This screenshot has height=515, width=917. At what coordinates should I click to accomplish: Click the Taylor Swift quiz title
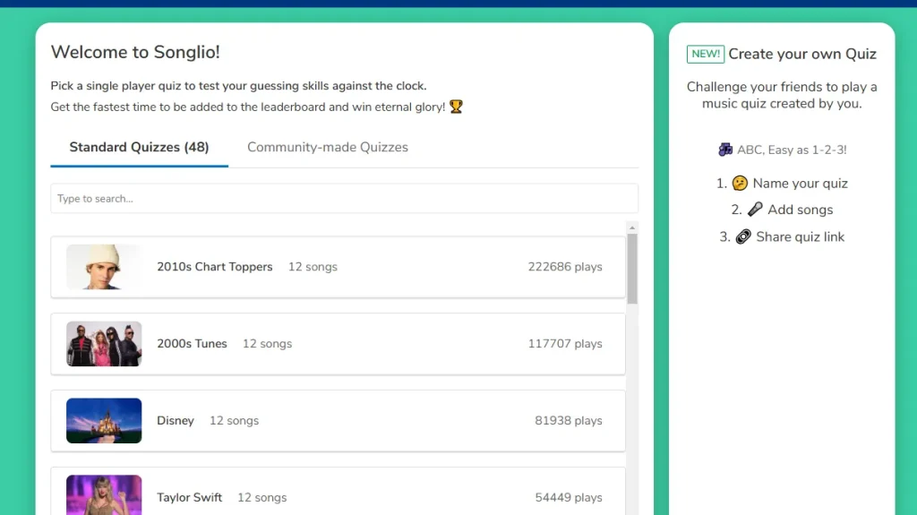[x=189, y=498]
